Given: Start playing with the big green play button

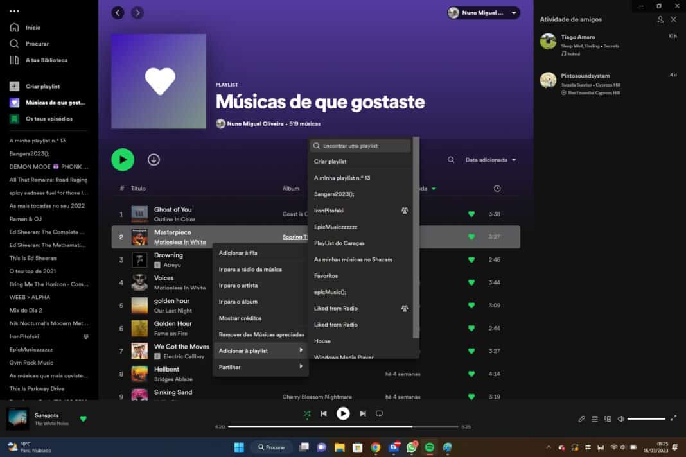Looking at the screenshot, I should (x=123, y=160).
